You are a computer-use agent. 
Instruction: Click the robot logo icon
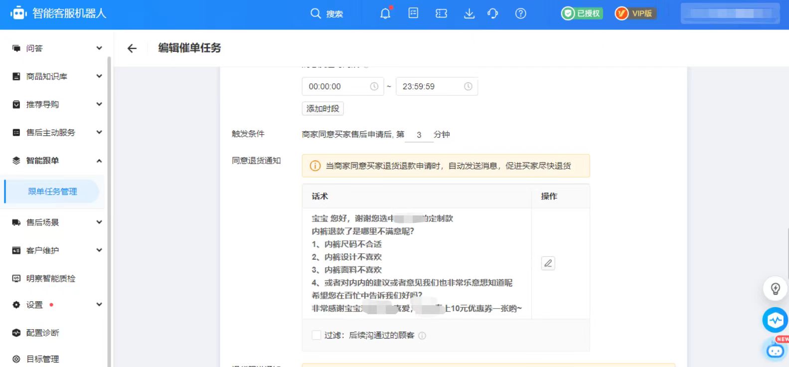pos(18,13)
